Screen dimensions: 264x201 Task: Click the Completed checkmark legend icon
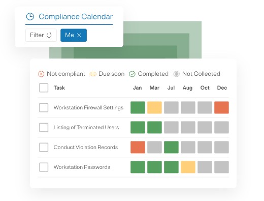tap(132, 74)
